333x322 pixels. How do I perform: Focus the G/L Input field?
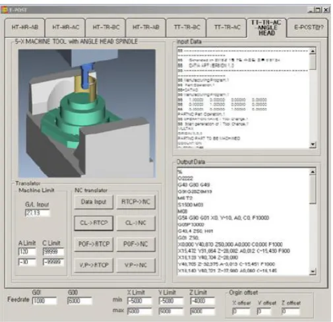click(x=38, y=213)
